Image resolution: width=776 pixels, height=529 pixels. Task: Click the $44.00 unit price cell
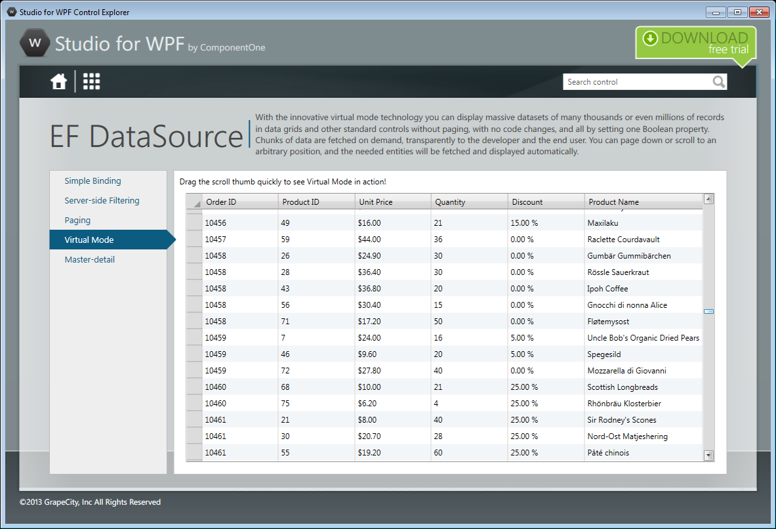394,240
